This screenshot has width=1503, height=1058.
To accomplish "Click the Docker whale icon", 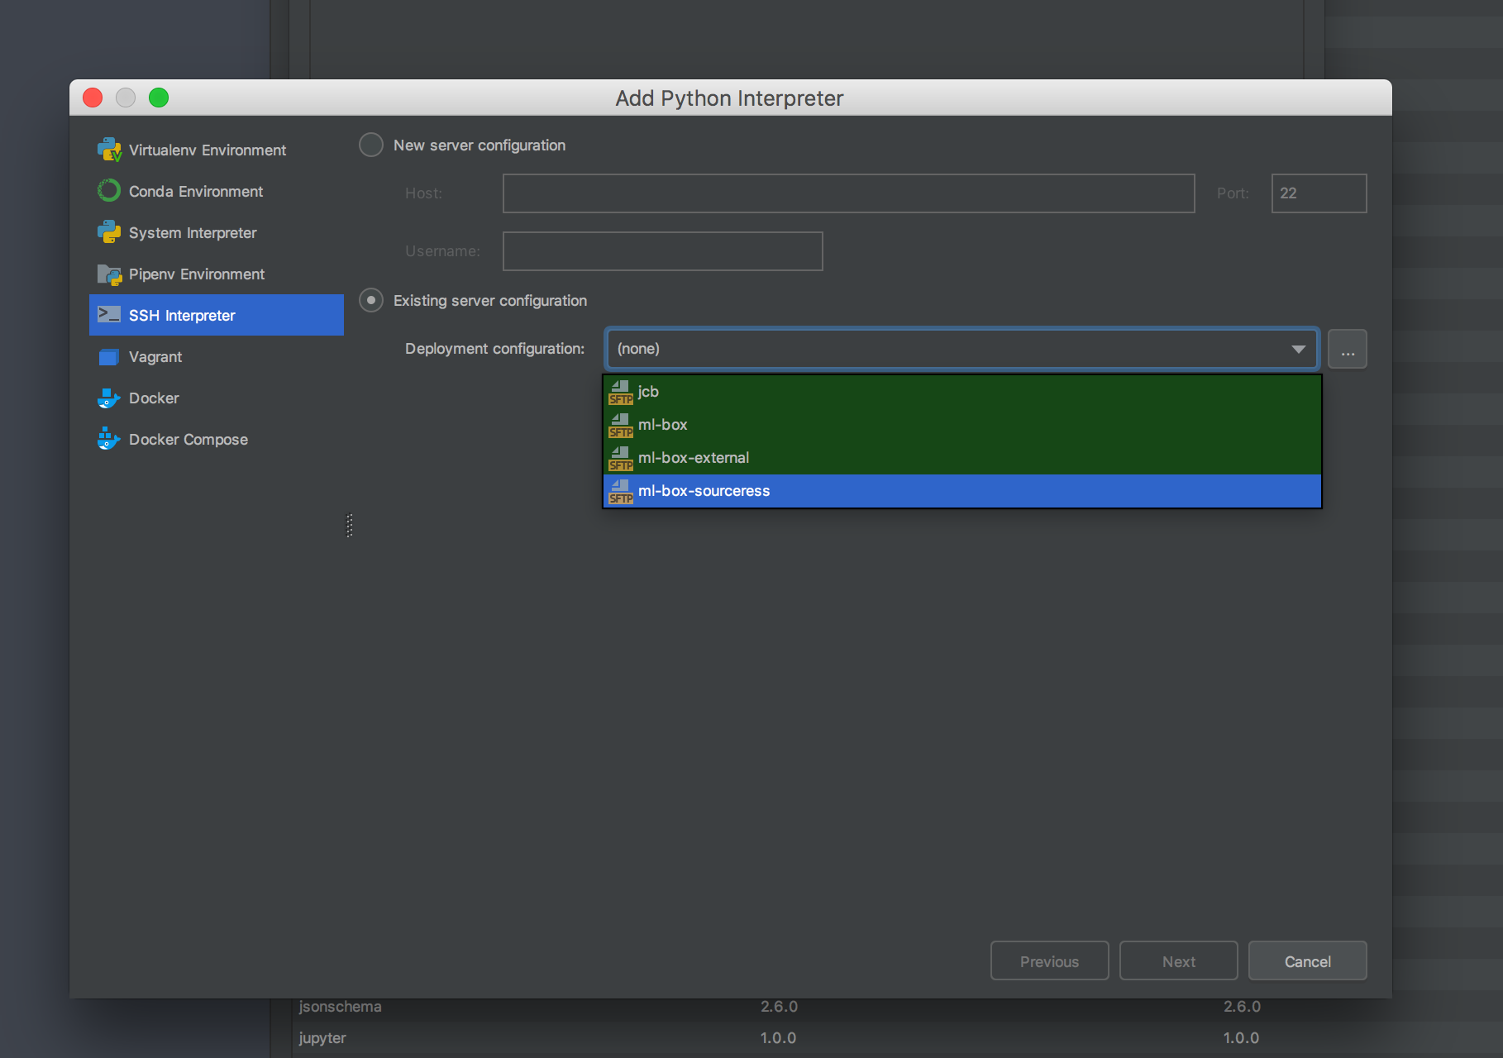I will tap(109, 398).
